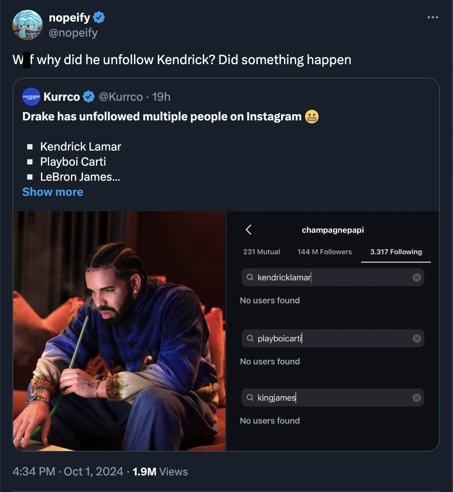Click the 4:34 PM Oct 1, 2024 timestamp
This screenshot has height=492, width=453.
(68, 472)
